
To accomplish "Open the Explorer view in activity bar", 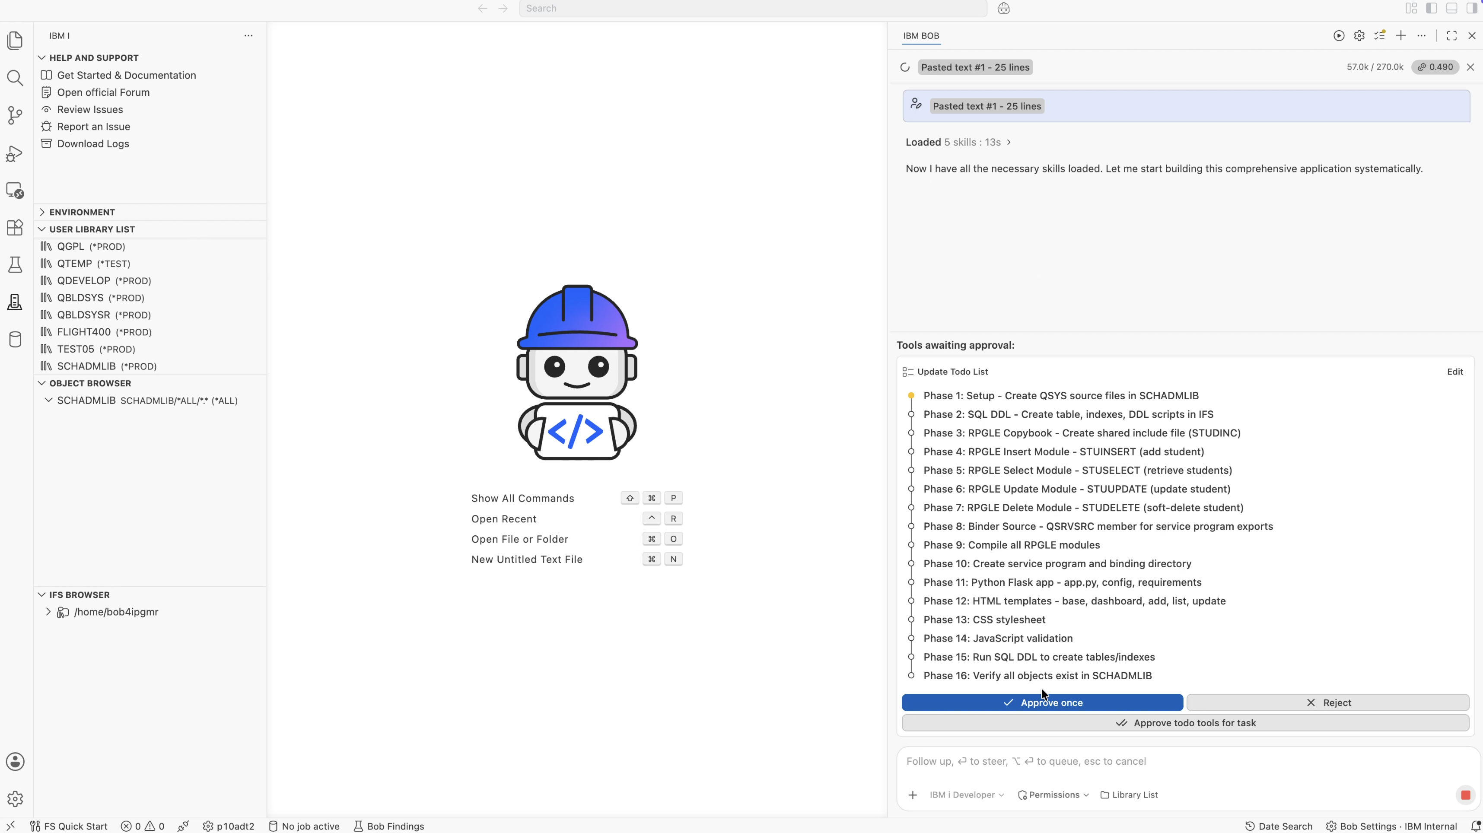I will 15,40.
